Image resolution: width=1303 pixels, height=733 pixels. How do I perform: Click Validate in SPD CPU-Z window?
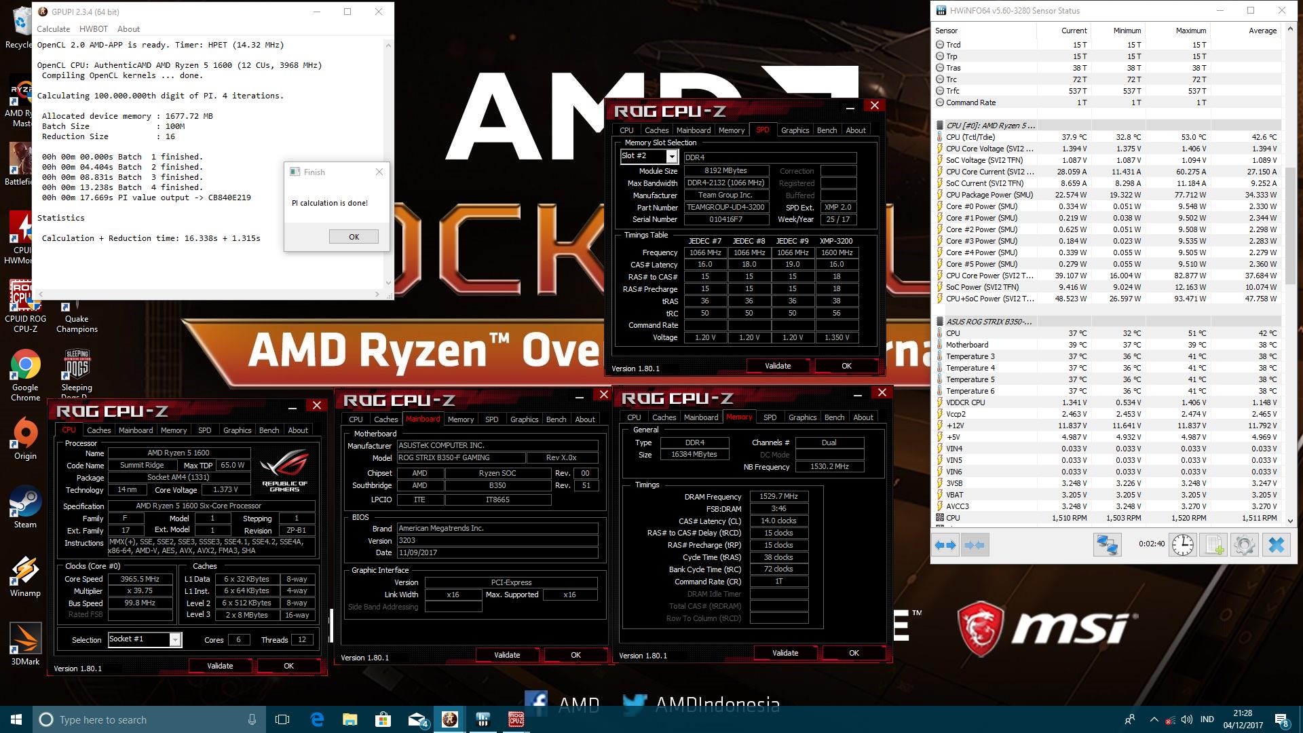[778, 366]
